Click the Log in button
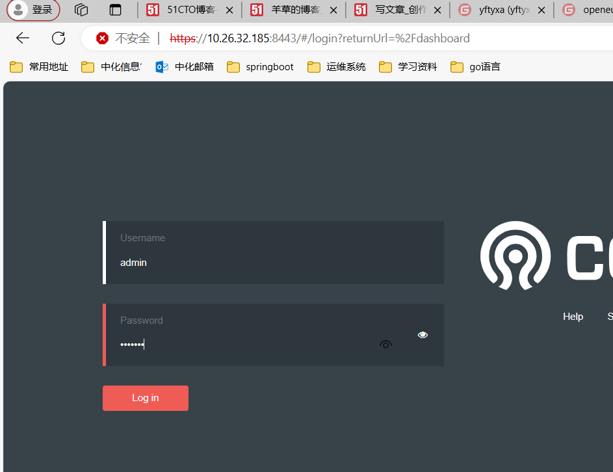 click(x=146, y=398)
